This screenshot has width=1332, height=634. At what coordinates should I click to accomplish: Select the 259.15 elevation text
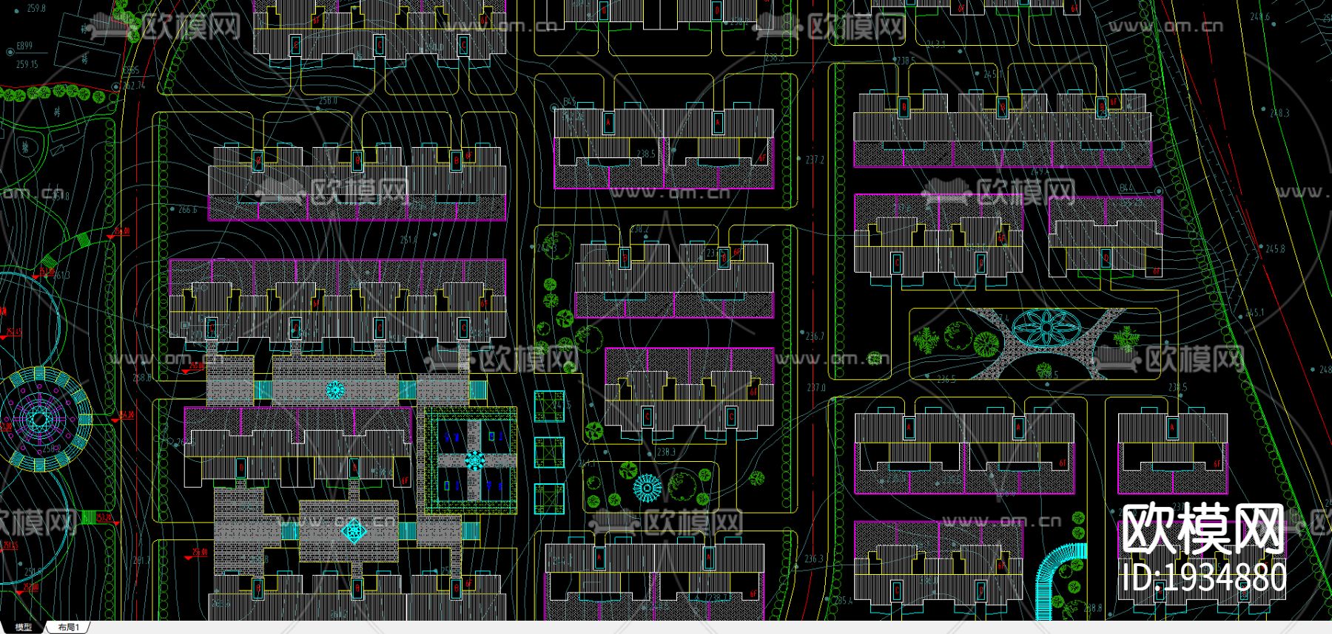(27, 65)
